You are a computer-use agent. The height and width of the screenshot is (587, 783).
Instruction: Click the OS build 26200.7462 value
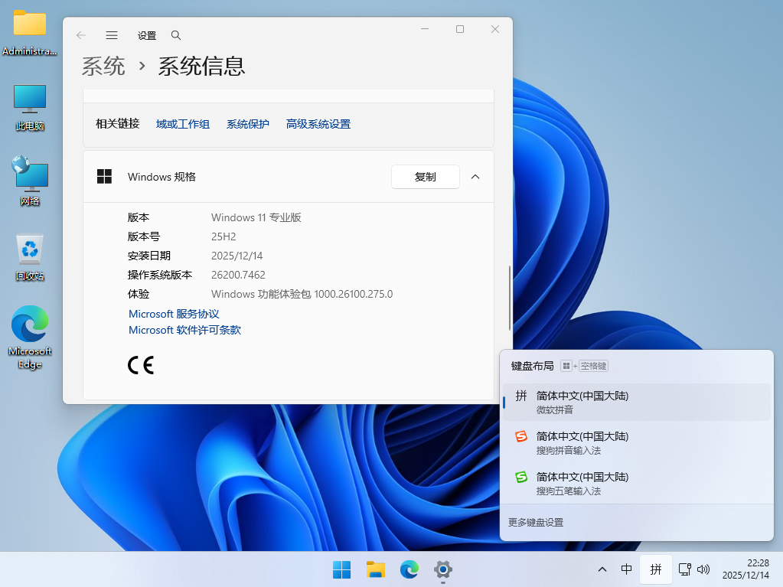coord(238,275)
